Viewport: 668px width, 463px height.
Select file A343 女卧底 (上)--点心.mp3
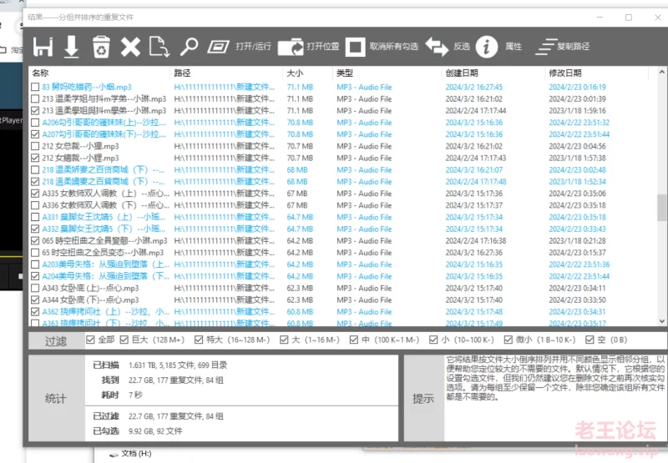click(x=90, y=288)
